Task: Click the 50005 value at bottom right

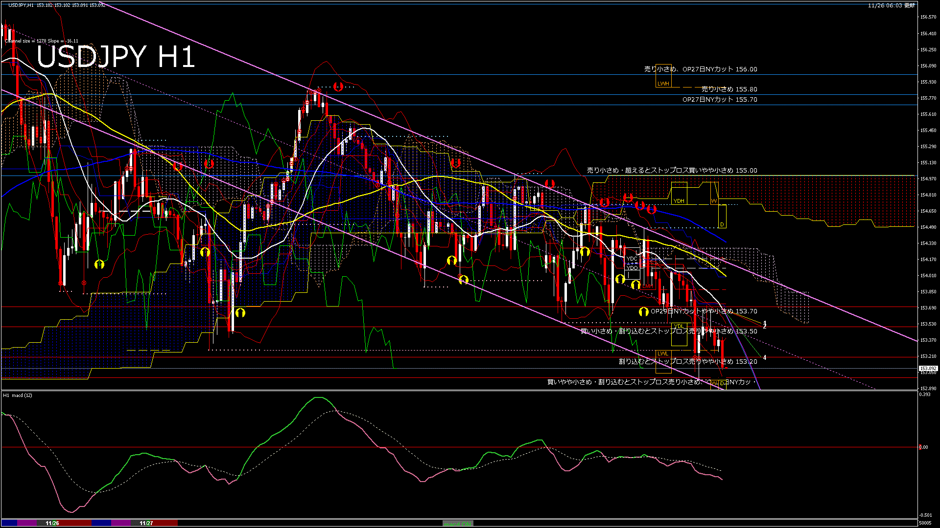Action: click(x=925, y=523)
